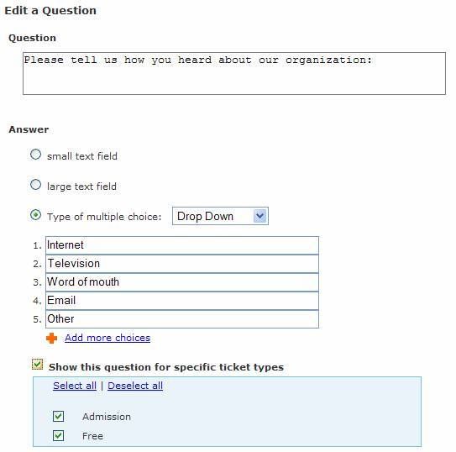Select the large text field radio button
Image resolution: width=456 pixels, height=452 pixels.
35,185
